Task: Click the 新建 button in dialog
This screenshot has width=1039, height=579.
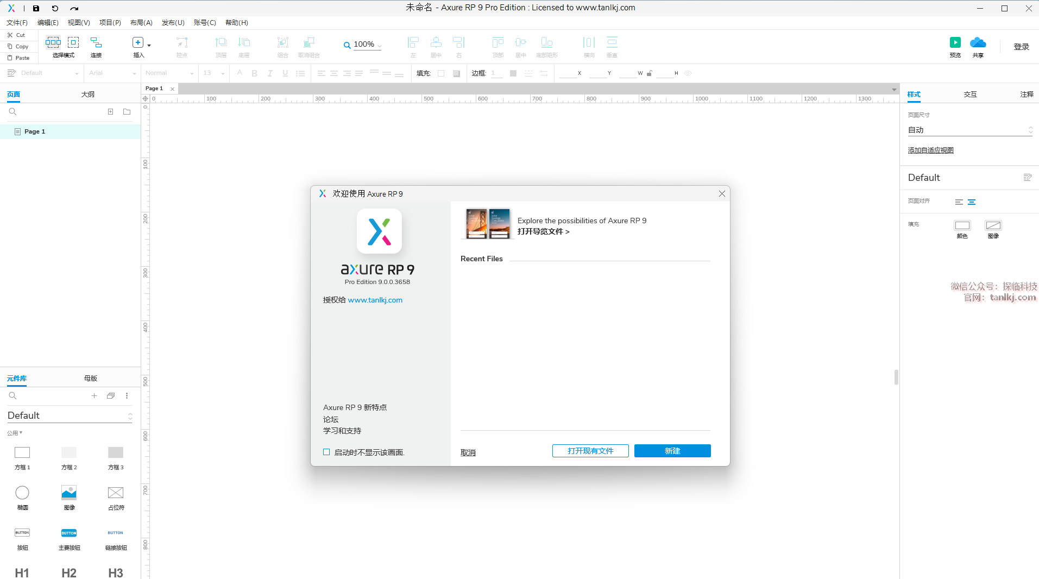Action: pos(672,451)
